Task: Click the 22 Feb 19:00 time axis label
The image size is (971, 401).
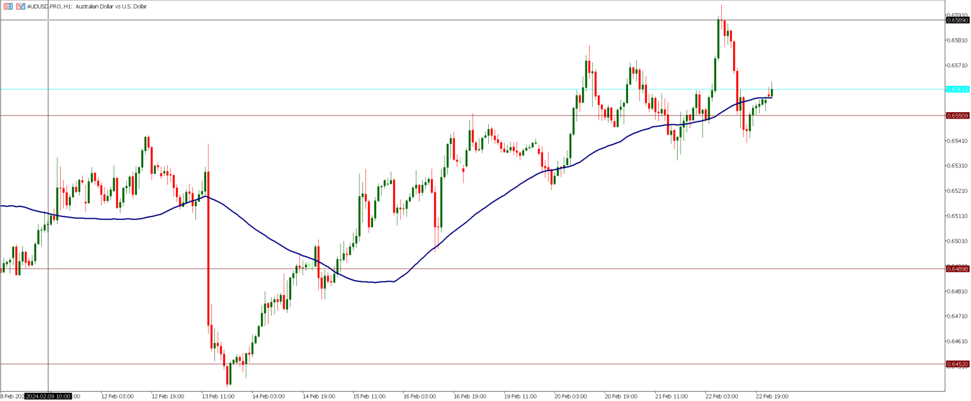Action: tap(772, 396)
